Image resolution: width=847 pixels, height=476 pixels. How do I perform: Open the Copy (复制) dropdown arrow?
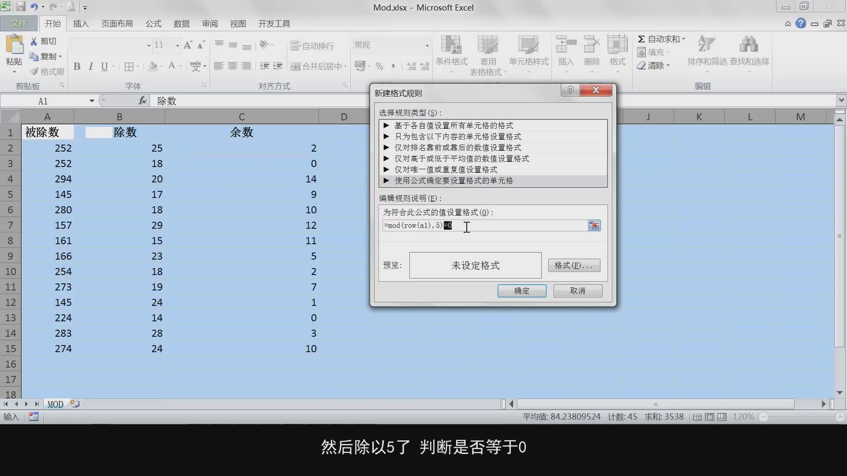coord(60,57)
